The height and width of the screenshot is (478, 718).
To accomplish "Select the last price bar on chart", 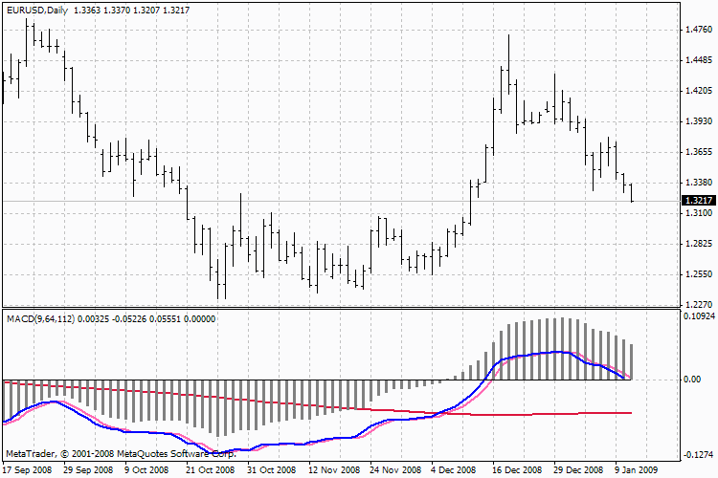I will pyautogui.click(x=632, y=191).
